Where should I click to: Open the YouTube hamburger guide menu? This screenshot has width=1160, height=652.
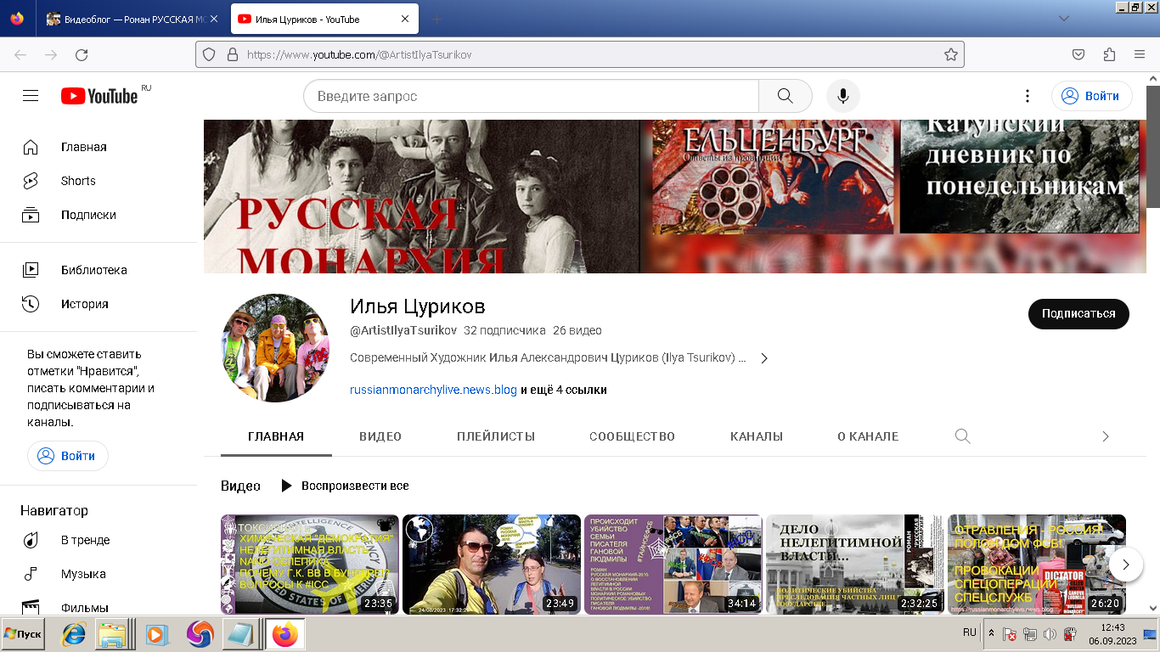point(31,96)
